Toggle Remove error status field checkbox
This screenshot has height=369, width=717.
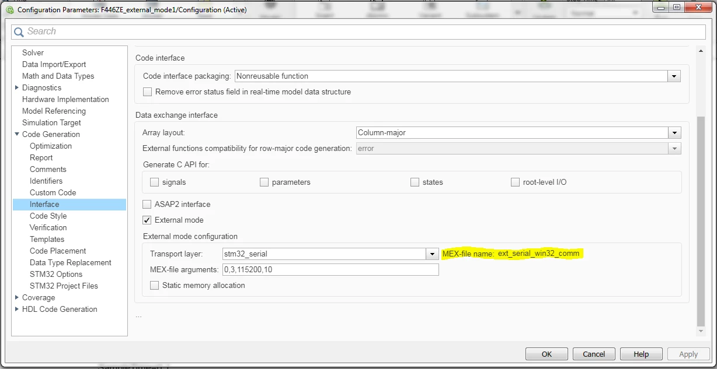pos(147,92)
